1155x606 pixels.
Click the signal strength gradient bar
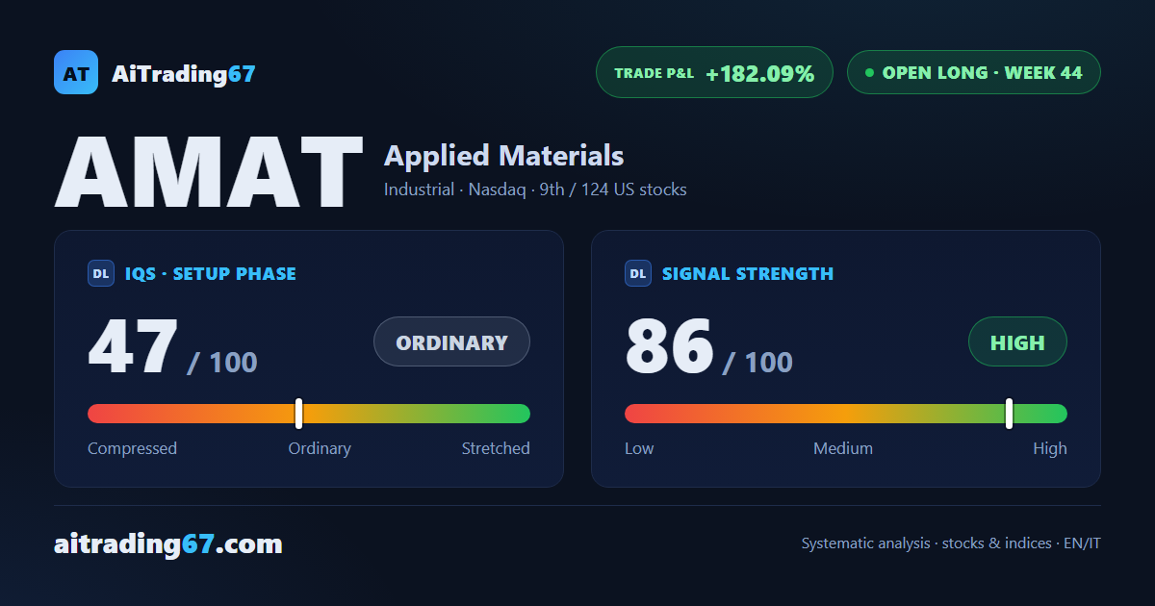click(x=846, y=414)
